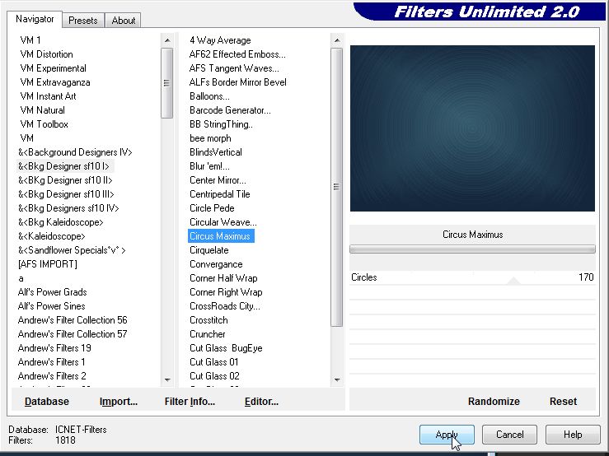609x456 pixels.
Task: Choose AF62 Effected Emboss... filter
Action: pos(237,54)
